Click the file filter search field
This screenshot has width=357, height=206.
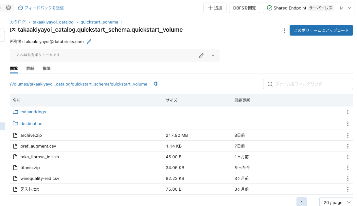tap(308, 84)
